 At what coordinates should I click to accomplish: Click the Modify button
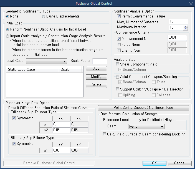click(x=96, y=77)
